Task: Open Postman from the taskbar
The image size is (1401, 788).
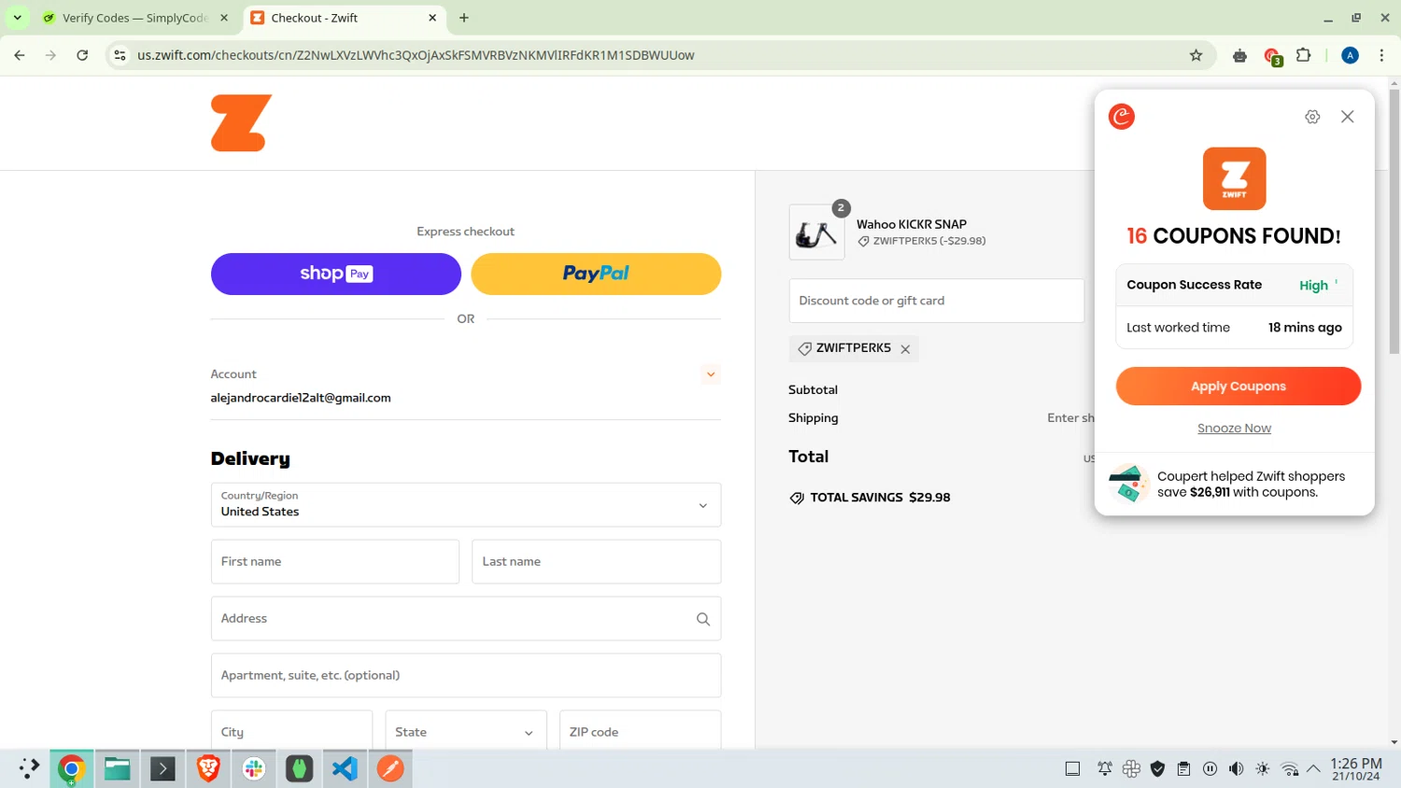Action: [390, 768]
